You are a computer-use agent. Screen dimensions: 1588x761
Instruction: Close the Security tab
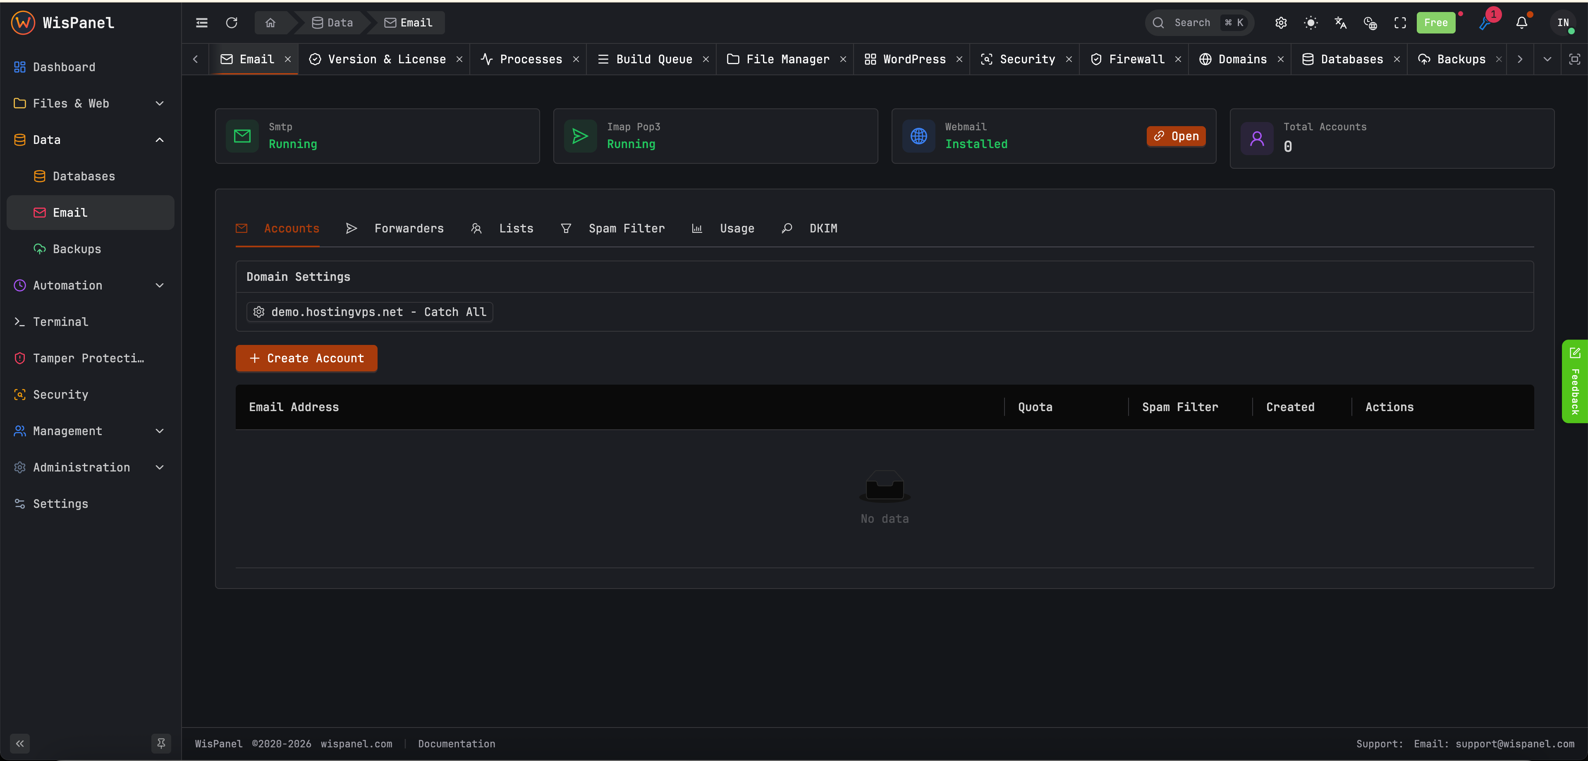(x=1069, y=59)
